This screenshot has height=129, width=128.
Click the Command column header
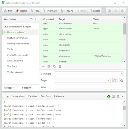tap(48, 19)
